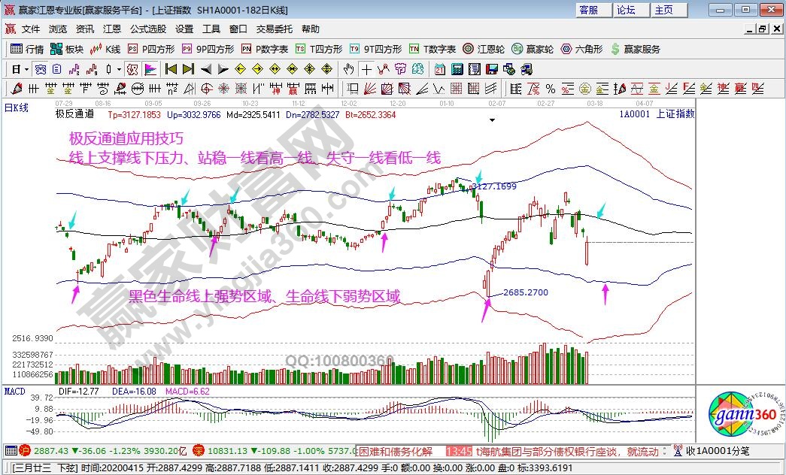This screenshot has height=475, width=786.
Task: Jump to first bar with skip-start arrow
Action: point(171,69)
